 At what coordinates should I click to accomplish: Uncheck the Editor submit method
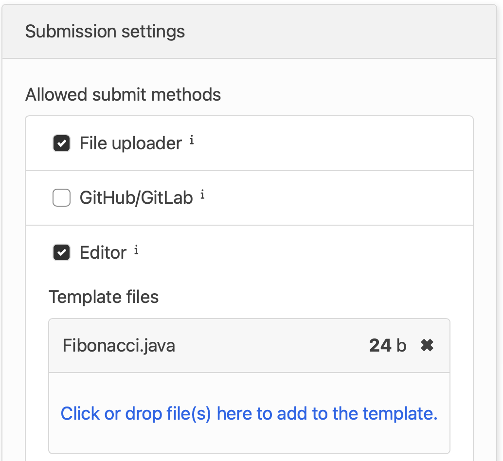tap(61, 253)
